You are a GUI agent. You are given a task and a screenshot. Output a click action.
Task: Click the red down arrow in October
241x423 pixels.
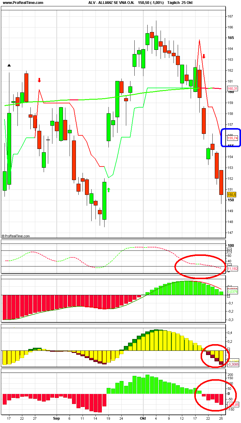click(204, 56)
